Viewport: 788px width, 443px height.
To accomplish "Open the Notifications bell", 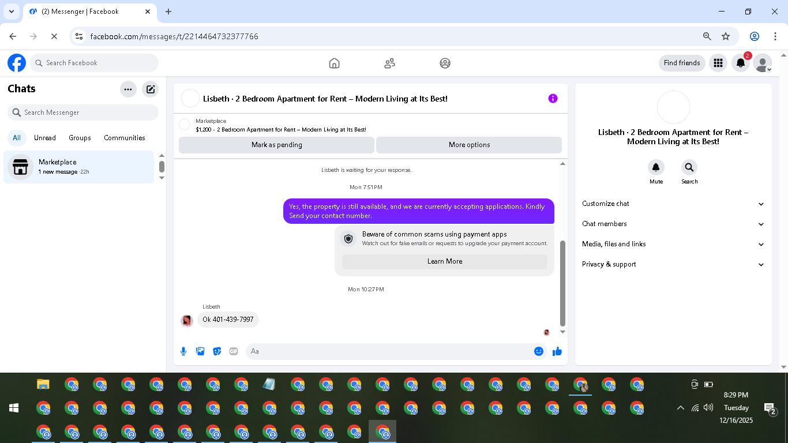I will pos(741,63).
